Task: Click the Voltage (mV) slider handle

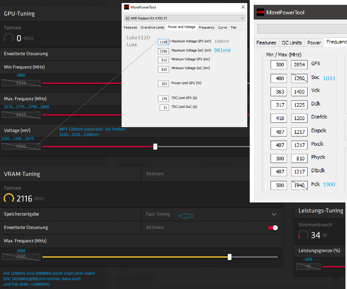Action: [155, 147]
